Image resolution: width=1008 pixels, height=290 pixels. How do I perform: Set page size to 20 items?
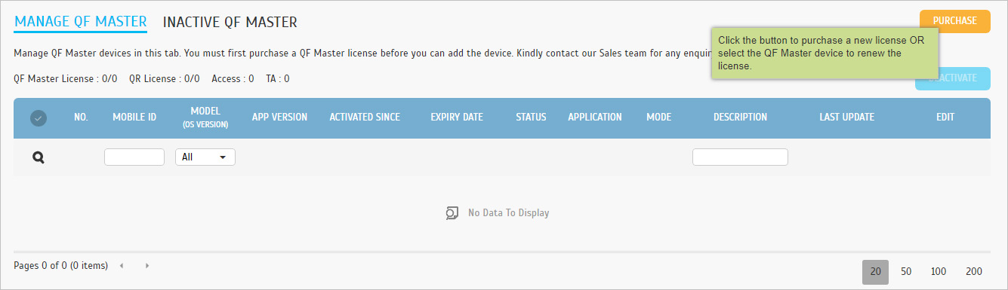(x=876, y=272)
